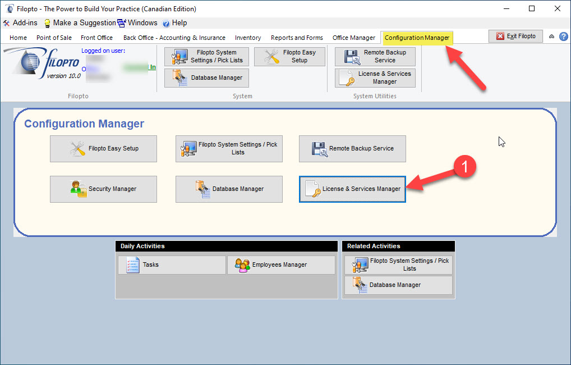This screenshot has height=365, width=571.
Task: Click the Tasks checklist icon
Action: coord(133,264)
